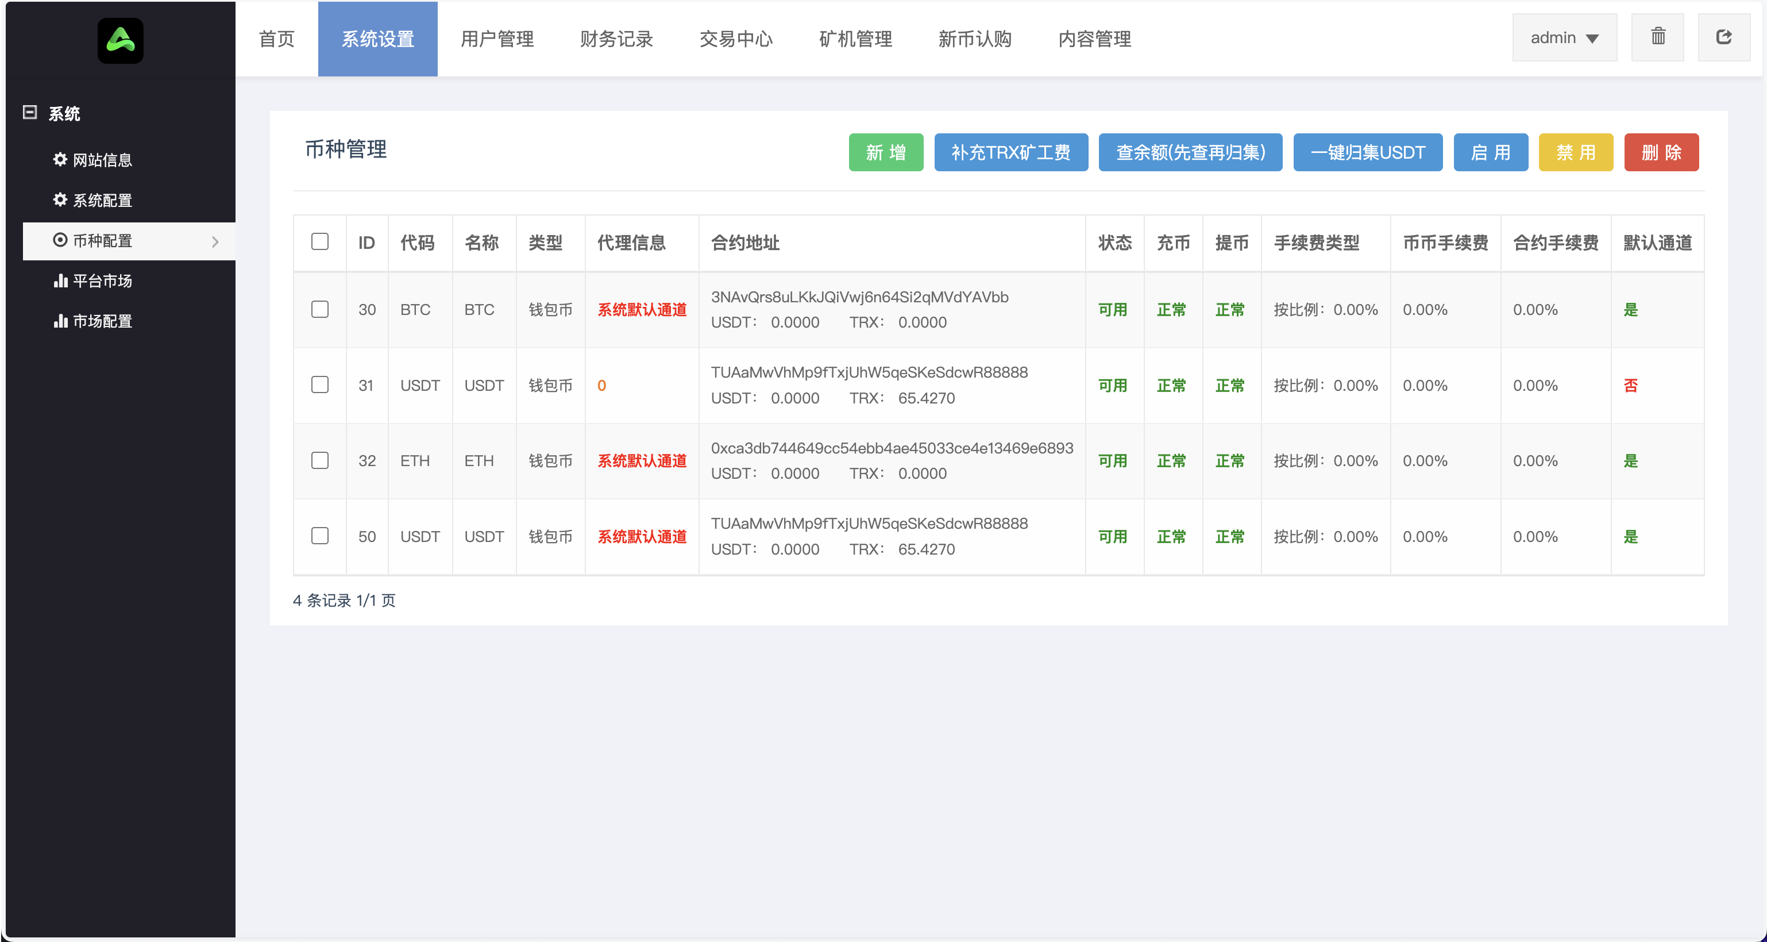Click the target icon beside 币种配置

[x=59, y=241]
